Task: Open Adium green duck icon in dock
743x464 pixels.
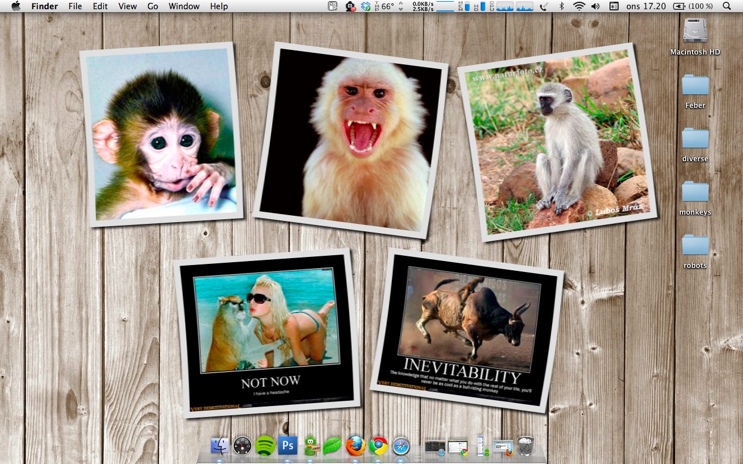Action: tap(311, 446)
